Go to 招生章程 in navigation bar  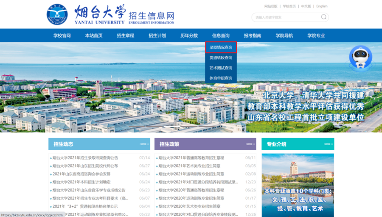(x=126, y=35)
